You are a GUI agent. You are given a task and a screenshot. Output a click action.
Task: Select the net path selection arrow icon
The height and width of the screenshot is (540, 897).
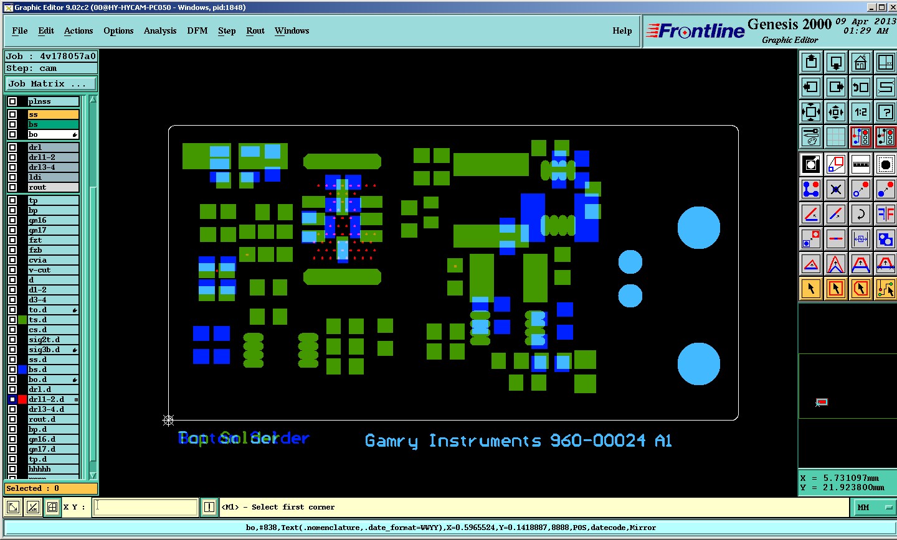886,289
